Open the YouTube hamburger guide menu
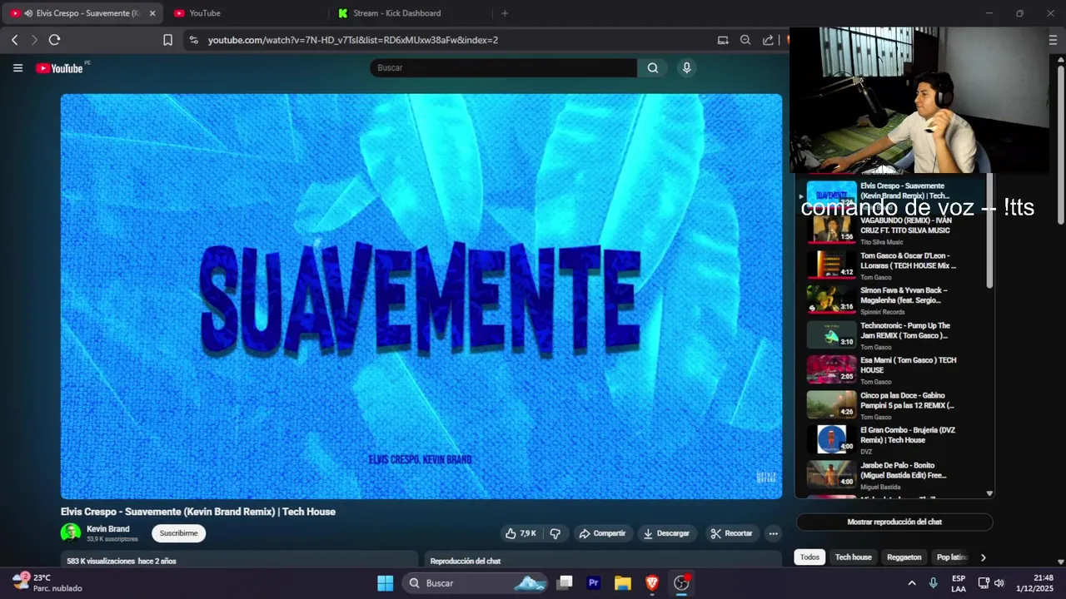 click(17, 68)
